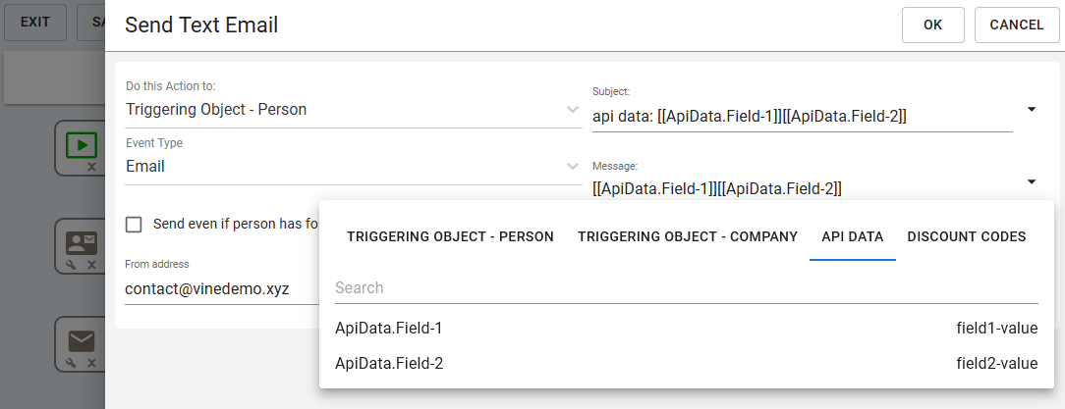Switch to the Triggering Object - Company tab
This screenshot has width=1065, height=409.
click(x=688, y=236)
